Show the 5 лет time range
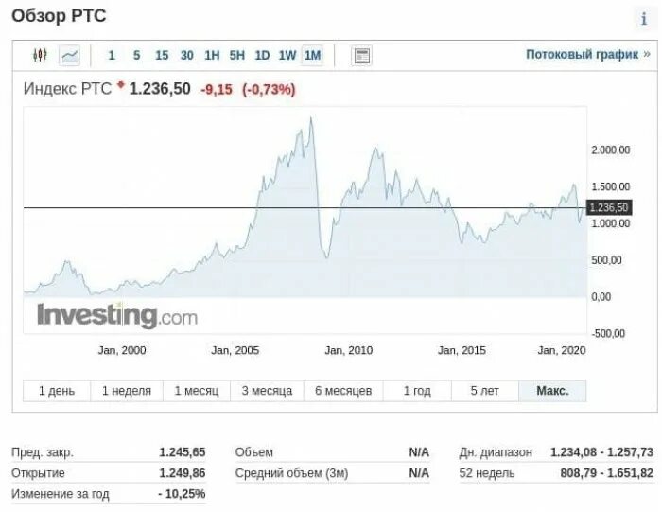 (x=482, y=391)
